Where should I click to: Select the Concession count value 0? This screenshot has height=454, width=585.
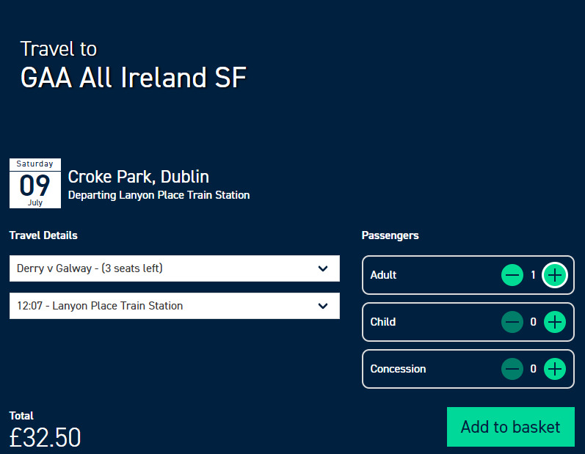pyautogui.click(x=533, y=369)
